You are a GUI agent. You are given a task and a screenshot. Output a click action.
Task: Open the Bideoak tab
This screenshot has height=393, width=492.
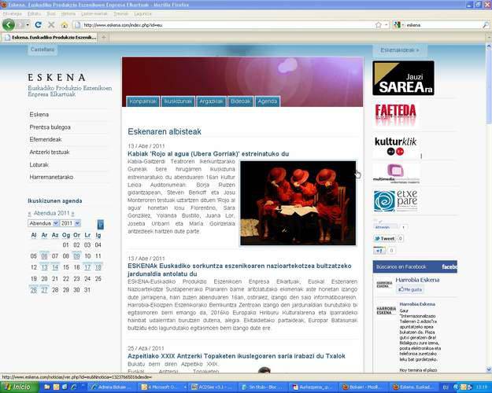pos(240,101)
